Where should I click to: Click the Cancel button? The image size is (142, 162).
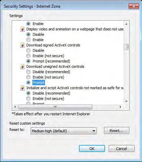tap(121, 149)
